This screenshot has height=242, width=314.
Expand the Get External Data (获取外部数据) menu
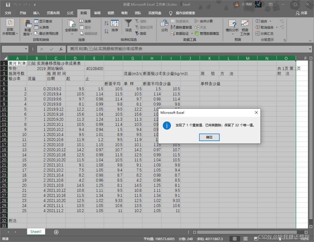pyautogui.click(x=10, y=28)
